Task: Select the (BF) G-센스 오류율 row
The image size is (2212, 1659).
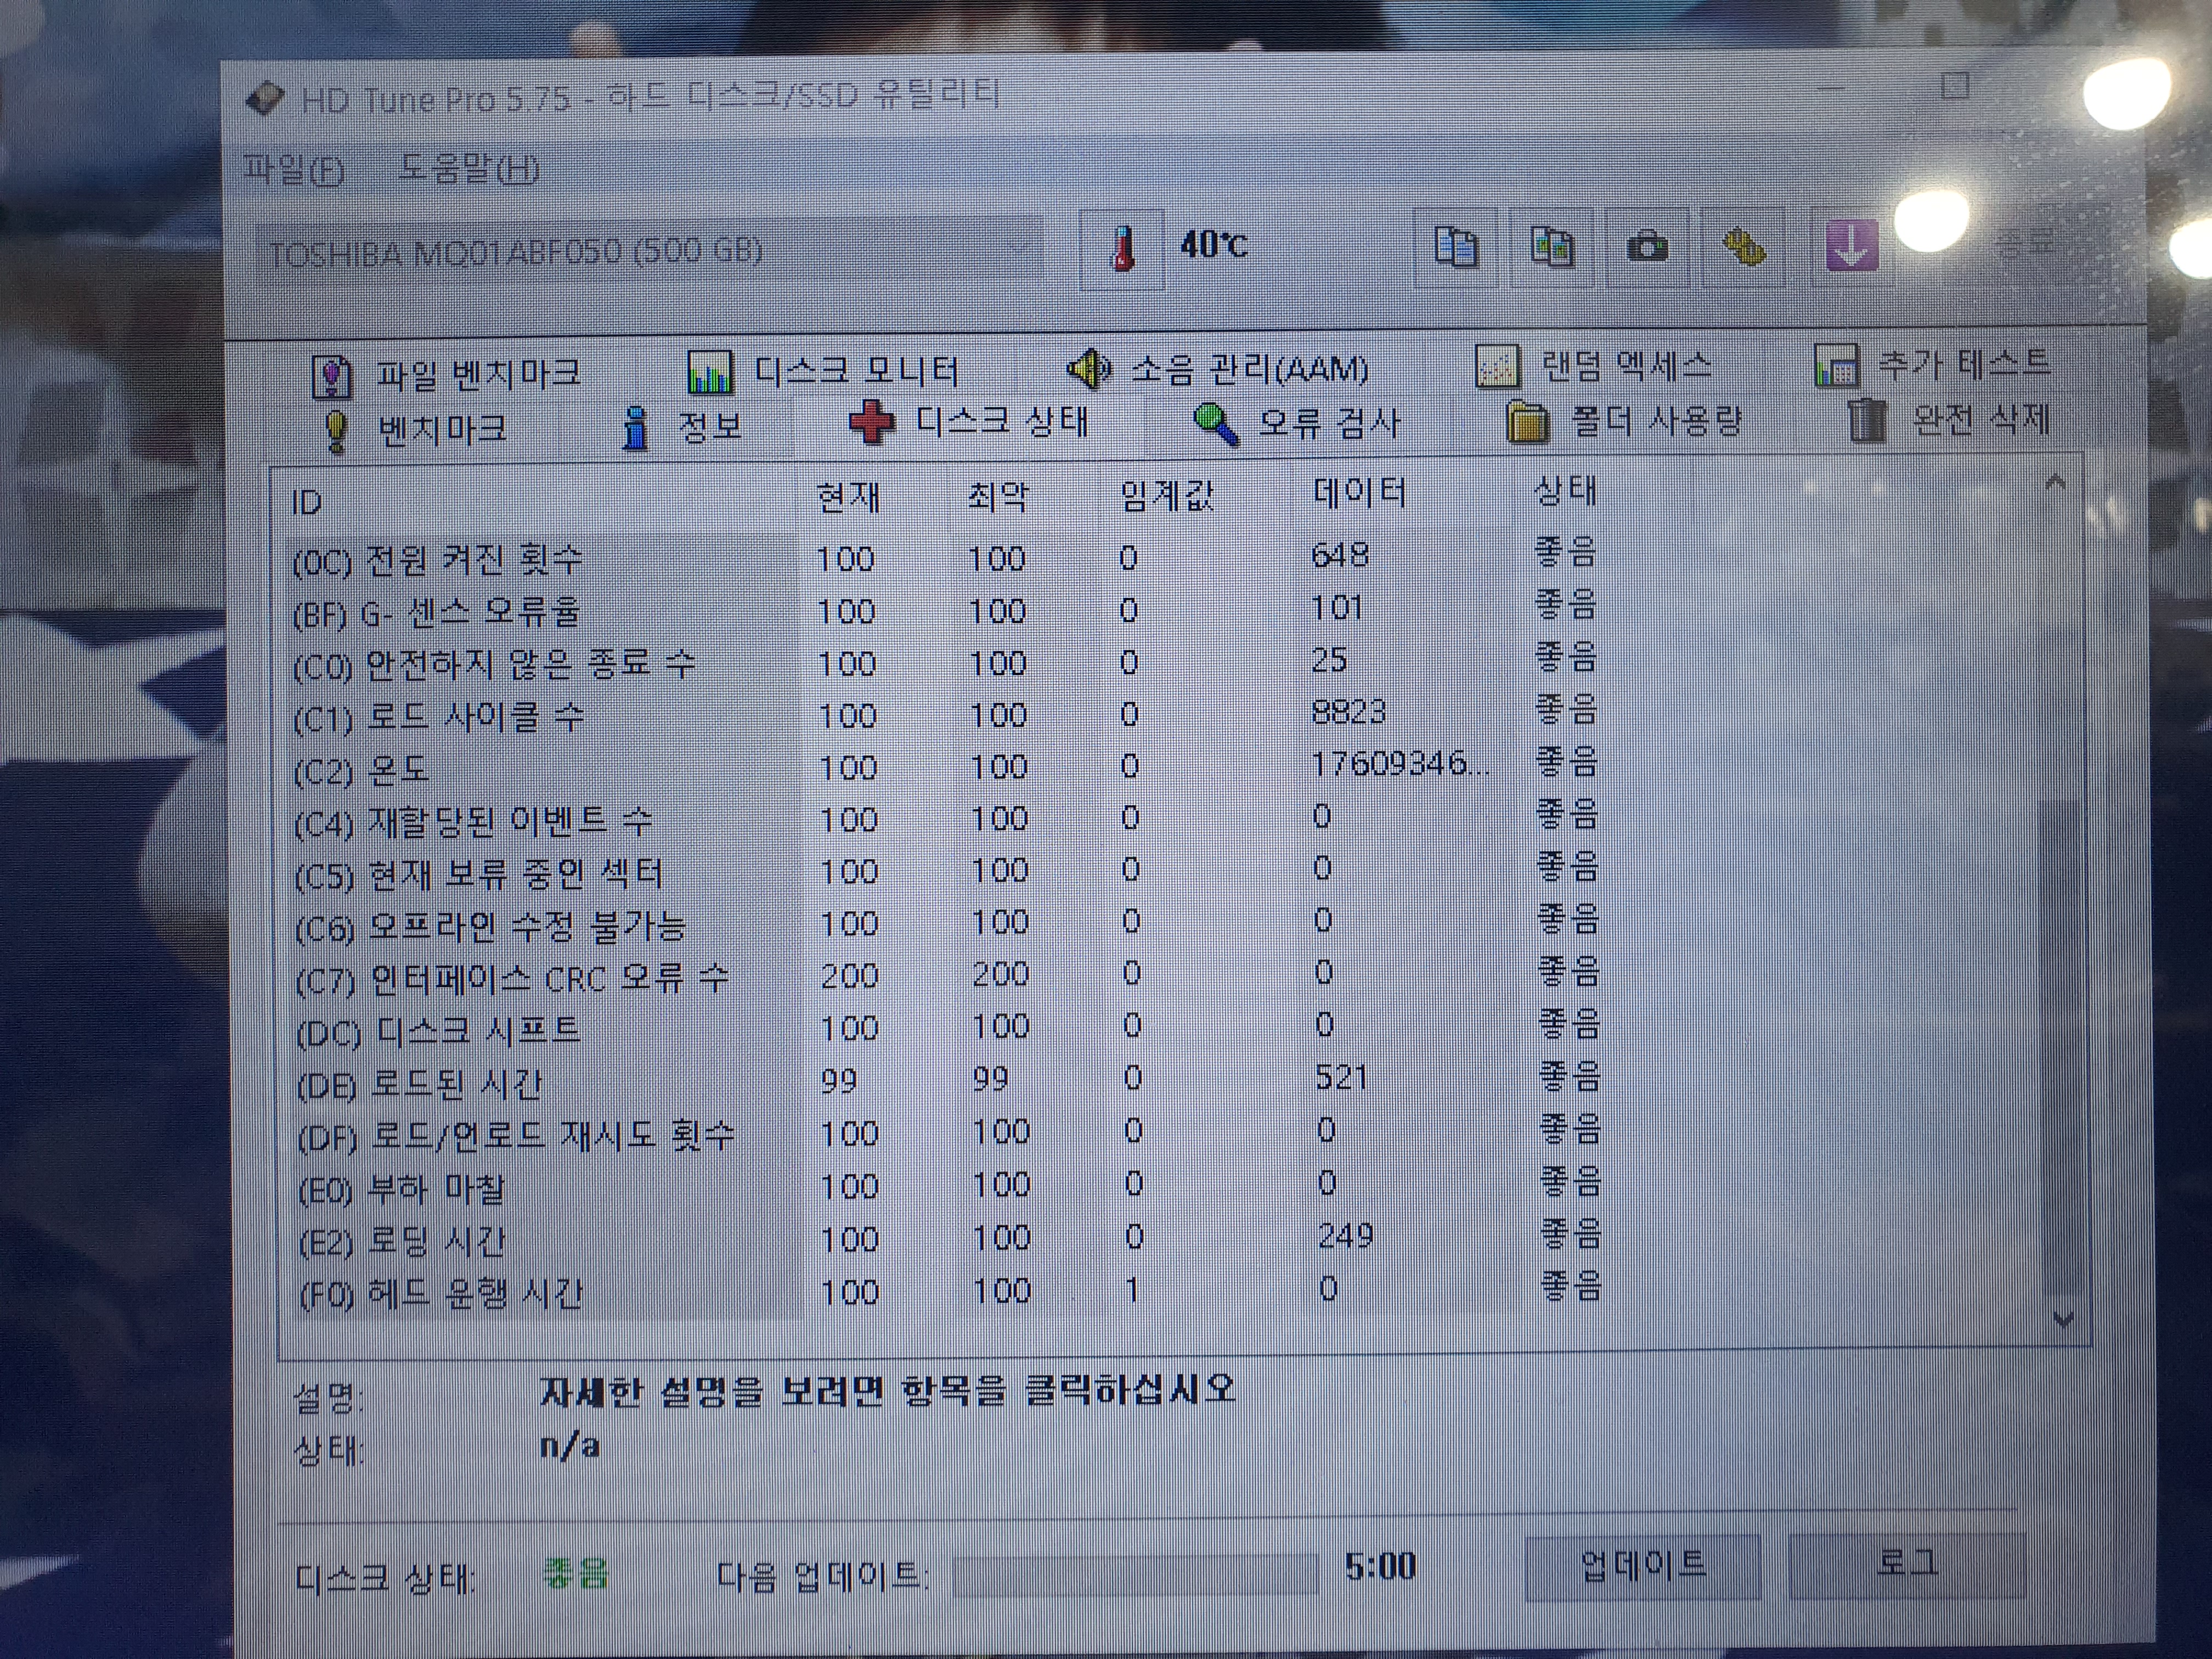Action: 945,610
